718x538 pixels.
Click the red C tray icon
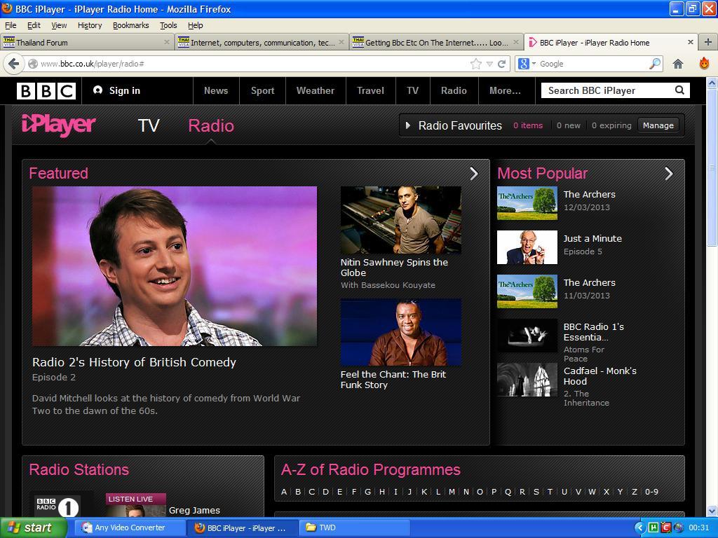[666, 528]
